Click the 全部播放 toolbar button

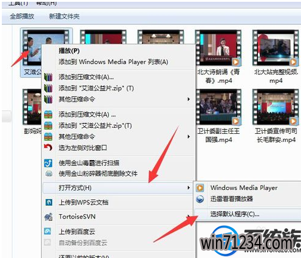tap(22, 16)
